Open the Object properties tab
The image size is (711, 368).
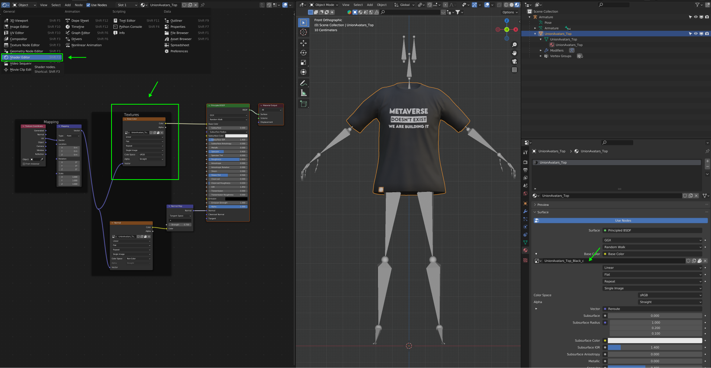[x=525, y=203]
